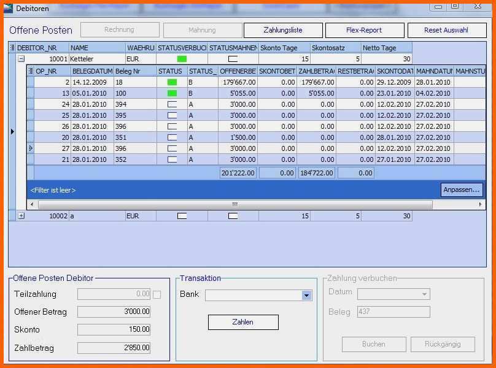496x368 pixels.
Task: Select offener Betrag cell 1'500.00
Action: (x=238, y=137)
